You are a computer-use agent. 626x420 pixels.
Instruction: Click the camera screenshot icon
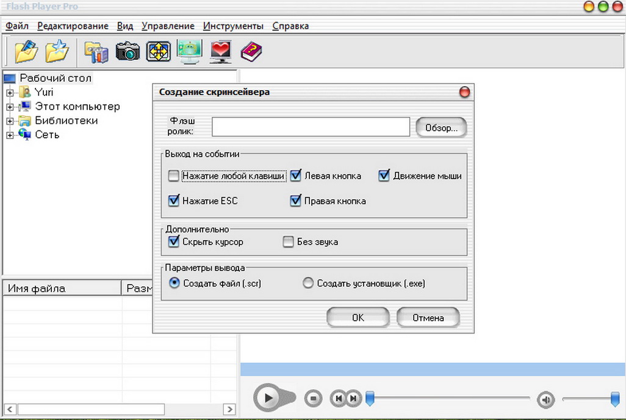coord(128,51)
